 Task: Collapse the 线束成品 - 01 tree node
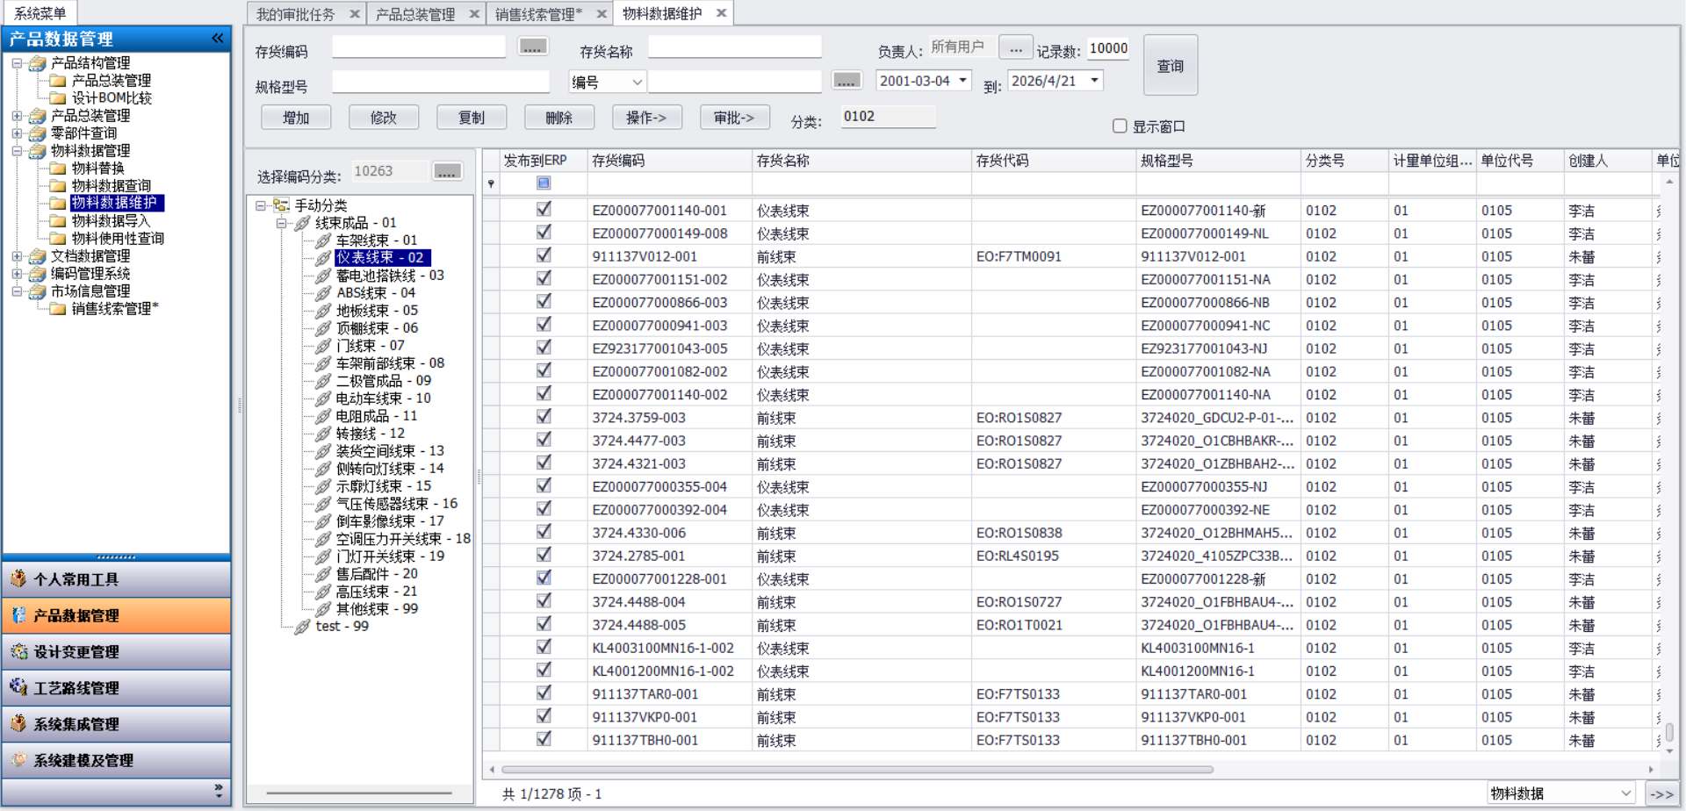tap(281, 223)
